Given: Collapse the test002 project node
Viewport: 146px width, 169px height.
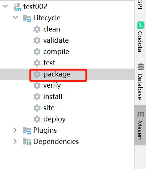Looking at the screenshot, I should [x=5, y=6].
